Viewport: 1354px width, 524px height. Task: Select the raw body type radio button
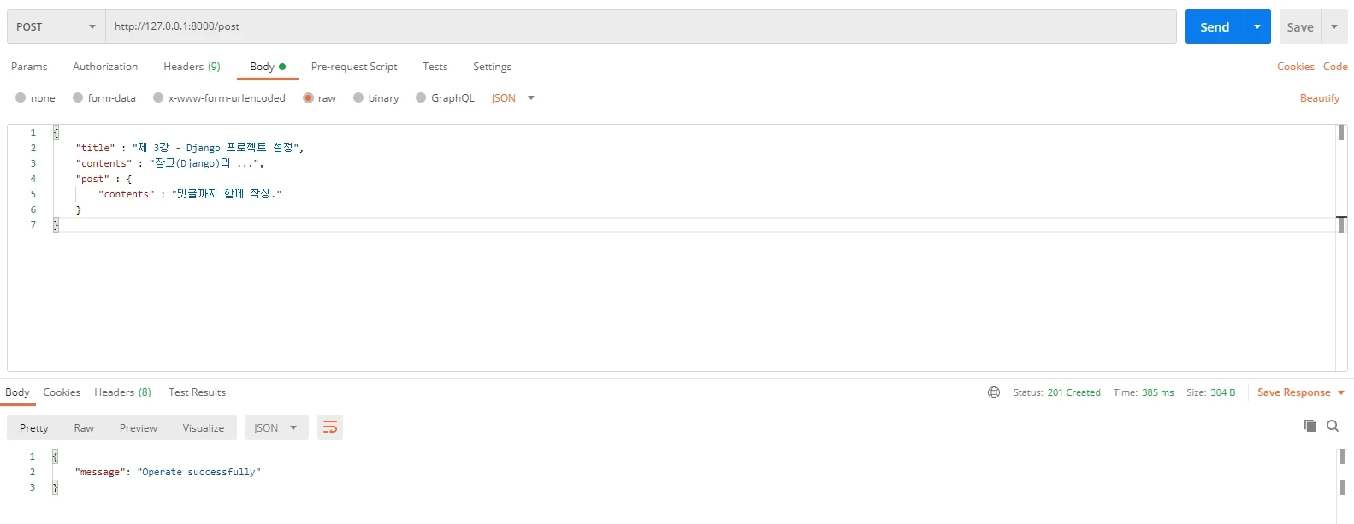[x=309, y=98]
